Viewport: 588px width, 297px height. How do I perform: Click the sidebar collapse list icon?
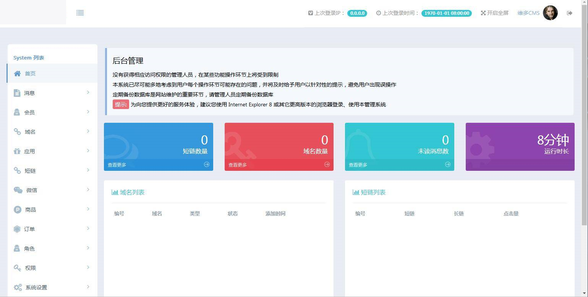tap(80, 13)
